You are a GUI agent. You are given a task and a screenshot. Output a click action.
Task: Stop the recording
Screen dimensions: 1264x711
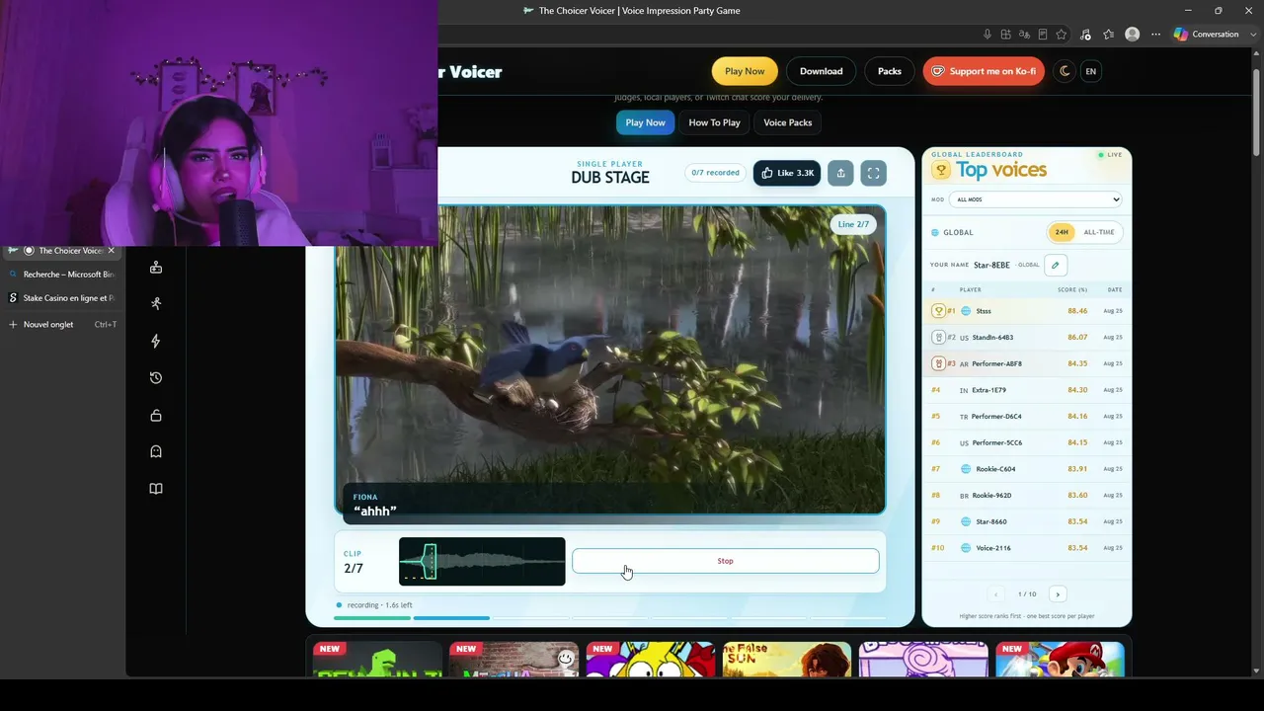(x=725, y=561)
